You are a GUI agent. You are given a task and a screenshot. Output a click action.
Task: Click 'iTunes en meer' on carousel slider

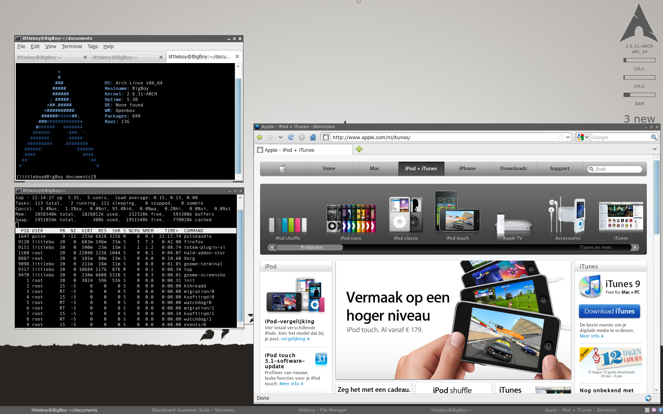[x=596, y=247]
